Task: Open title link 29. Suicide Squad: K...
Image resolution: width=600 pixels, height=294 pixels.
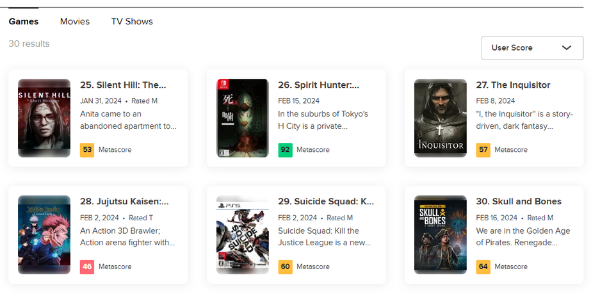Action: point(326,202)
